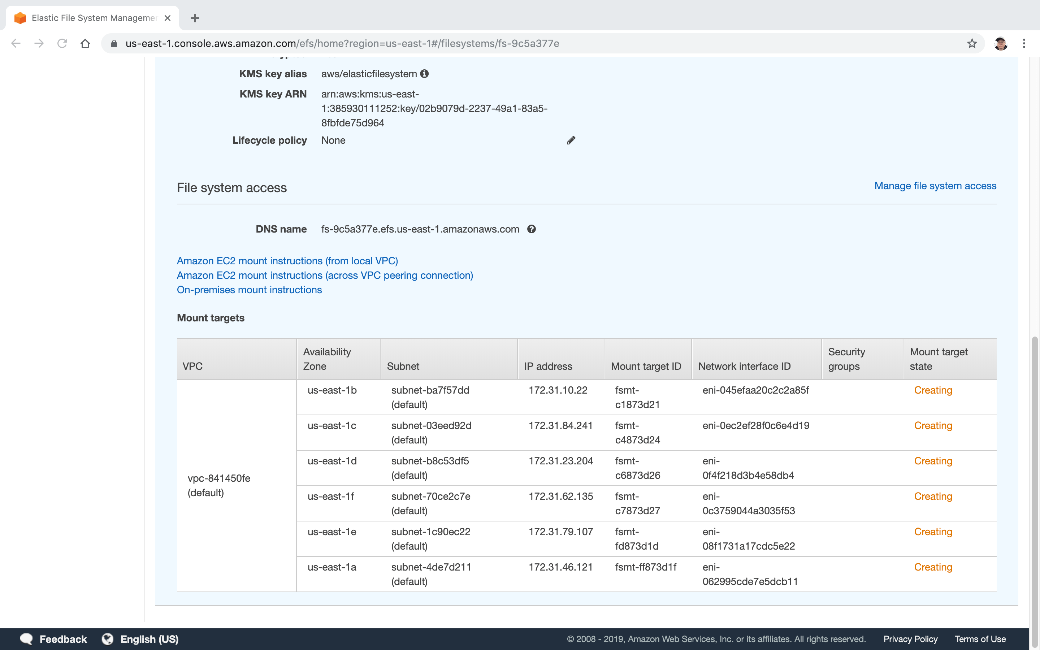The image size is (1040, 650).
Task: Click the VPC column header
Action: [x=237, y=359]
